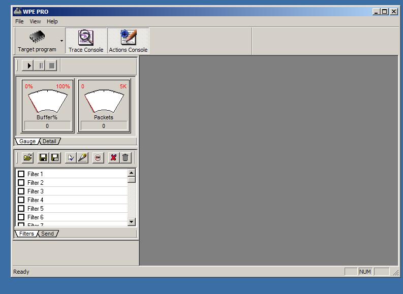Check the Filter 3 checkbox
The height and width of the screenshot is (294, 403).
21,191
